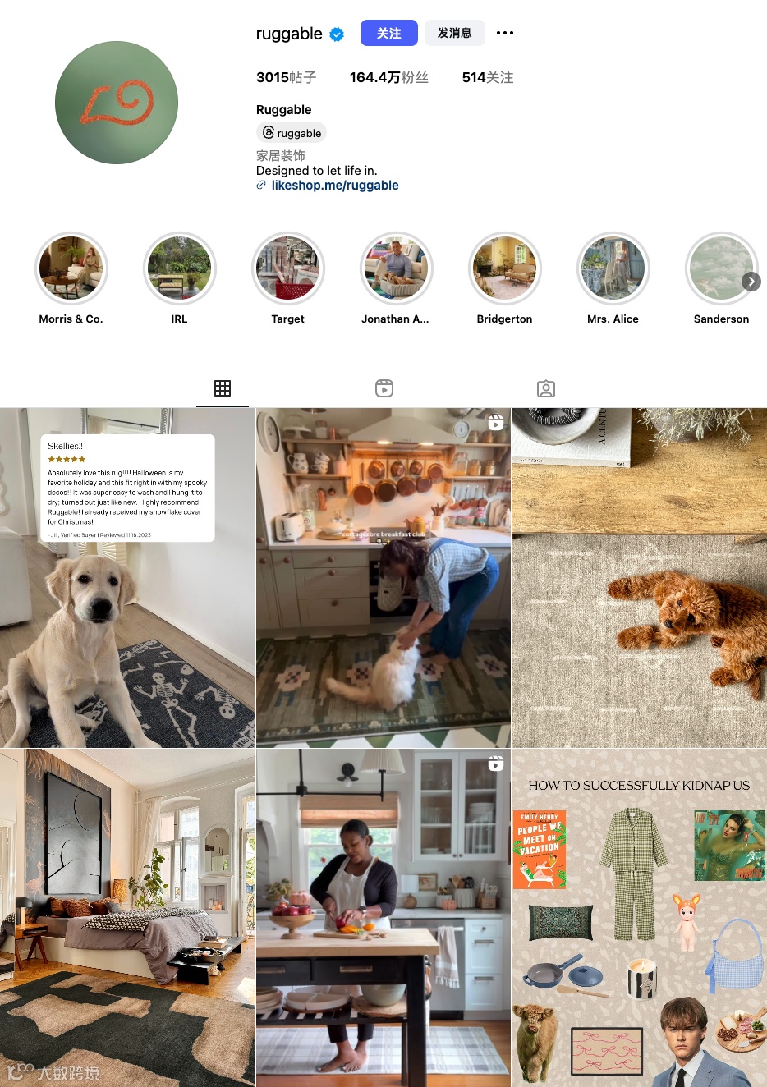
Task: Open the Bridgerton story highlight
Action: point(505,268)
